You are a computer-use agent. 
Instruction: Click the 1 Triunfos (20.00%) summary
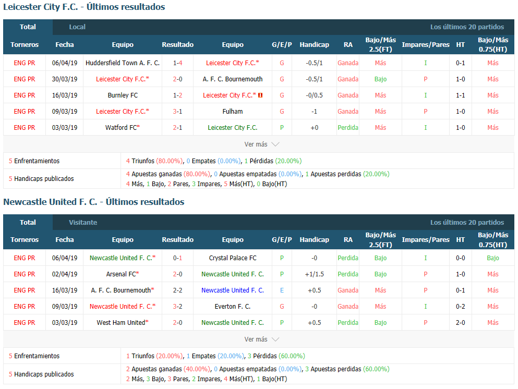click(154, 356)
